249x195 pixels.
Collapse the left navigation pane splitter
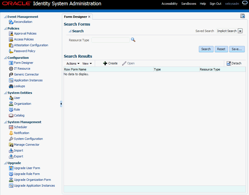pyautogui.click(x=61, y=104)
